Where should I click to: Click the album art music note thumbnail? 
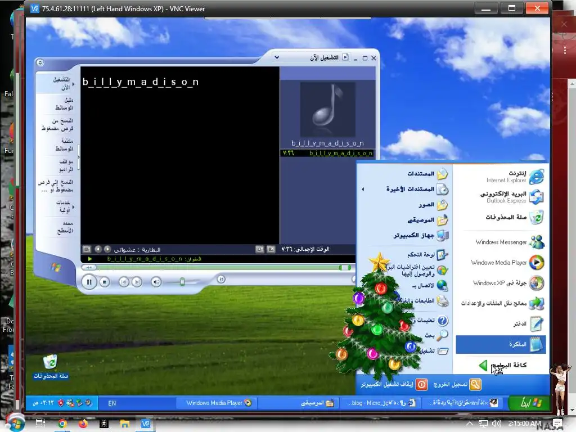[x=328, y=110]
